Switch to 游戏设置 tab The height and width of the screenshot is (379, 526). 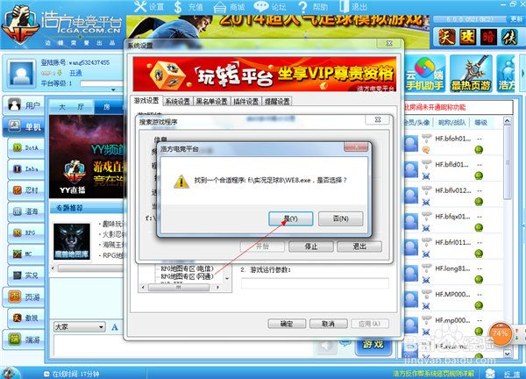pos(146,100)
